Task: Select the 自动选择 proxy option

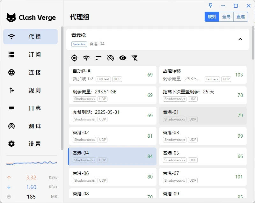Action: click(113, 75)
